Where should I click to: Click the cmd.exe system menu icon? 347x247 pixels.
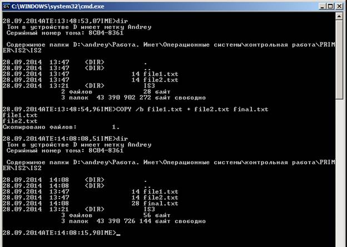pyautogui.click(x=6, y=7)
